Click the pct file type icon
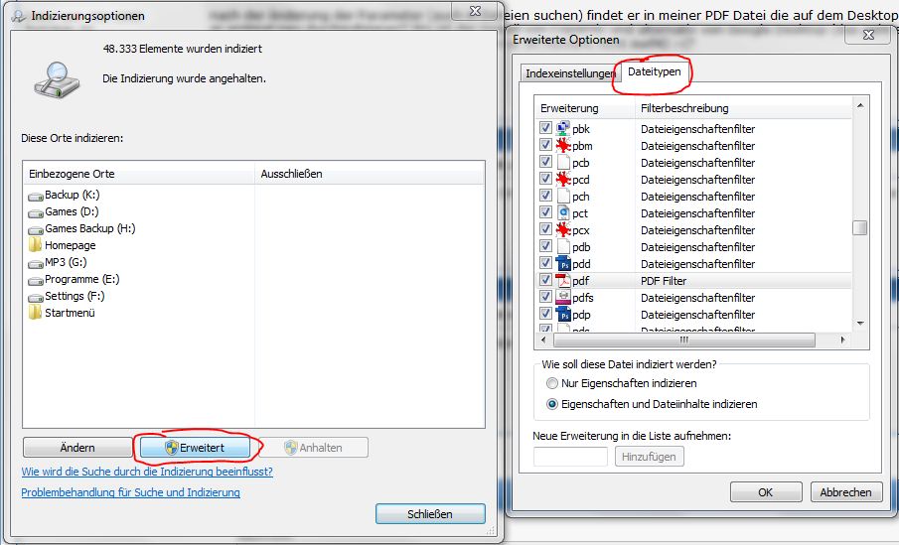899x545 pixels. tap(563, 212)
